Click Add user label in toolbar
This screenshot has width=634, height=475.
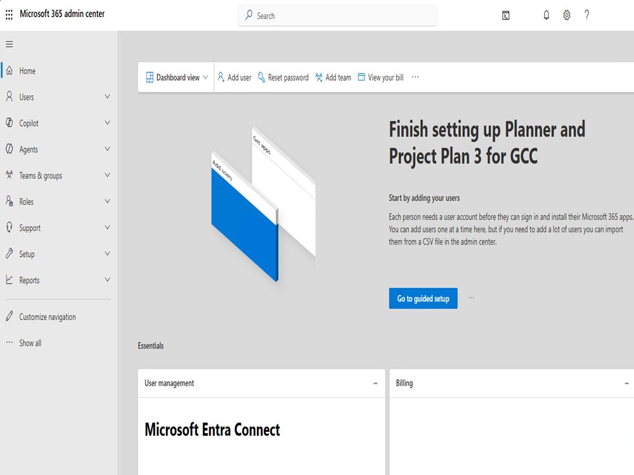240,77
